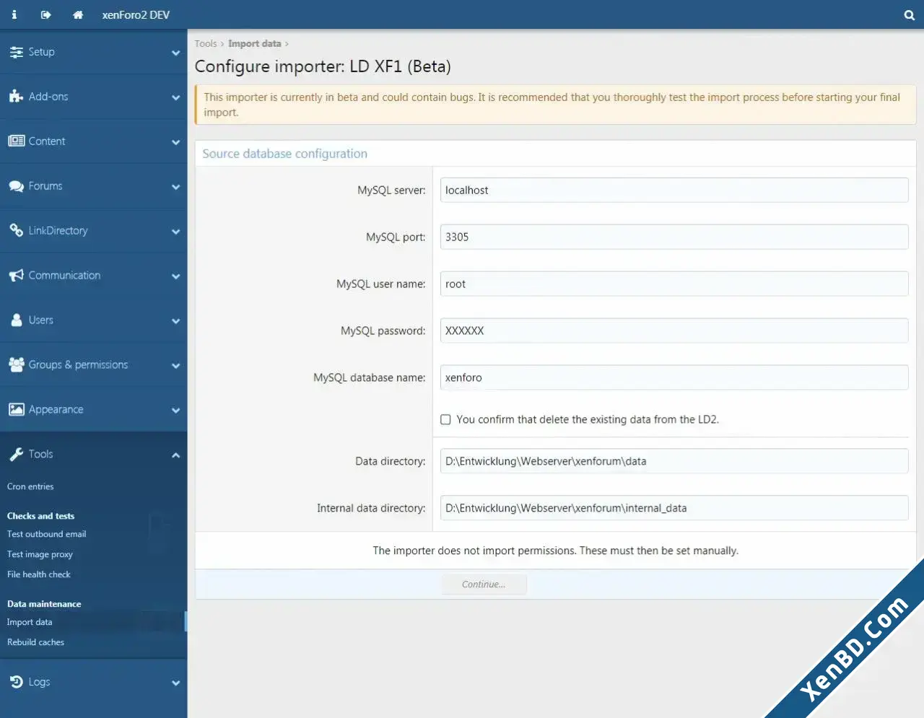Image resolution: width=924 pixels, height=718 pixels.
Task: Click the Setup sliders icon
Action: pyautogui.click(x=16, y=52)
